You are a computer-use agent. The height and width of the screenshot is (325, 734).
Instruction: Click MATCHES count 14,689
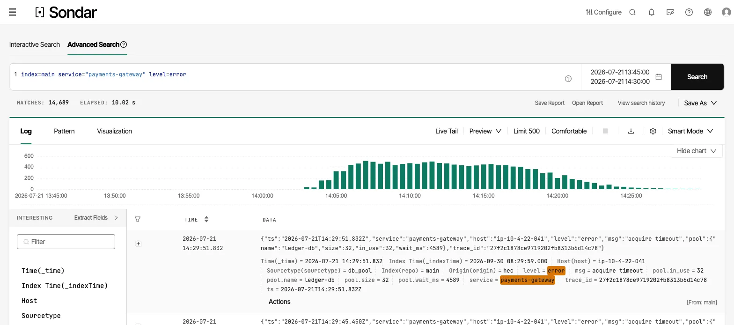click(59, 103)
